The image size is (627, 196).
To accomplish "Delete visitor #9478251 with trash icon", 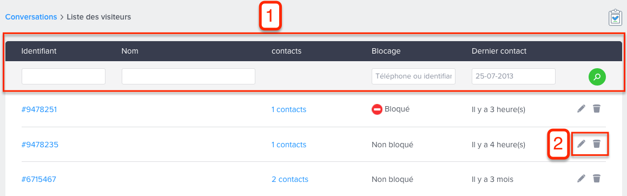I will coord(596,108).
